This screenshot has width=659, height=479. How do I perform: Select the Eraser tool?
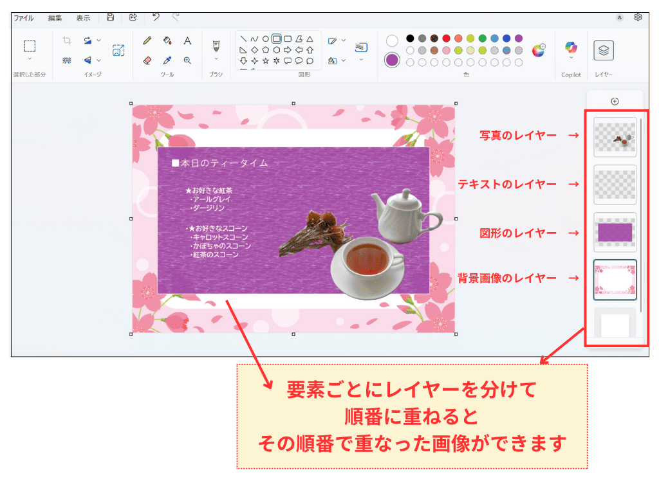147,60
